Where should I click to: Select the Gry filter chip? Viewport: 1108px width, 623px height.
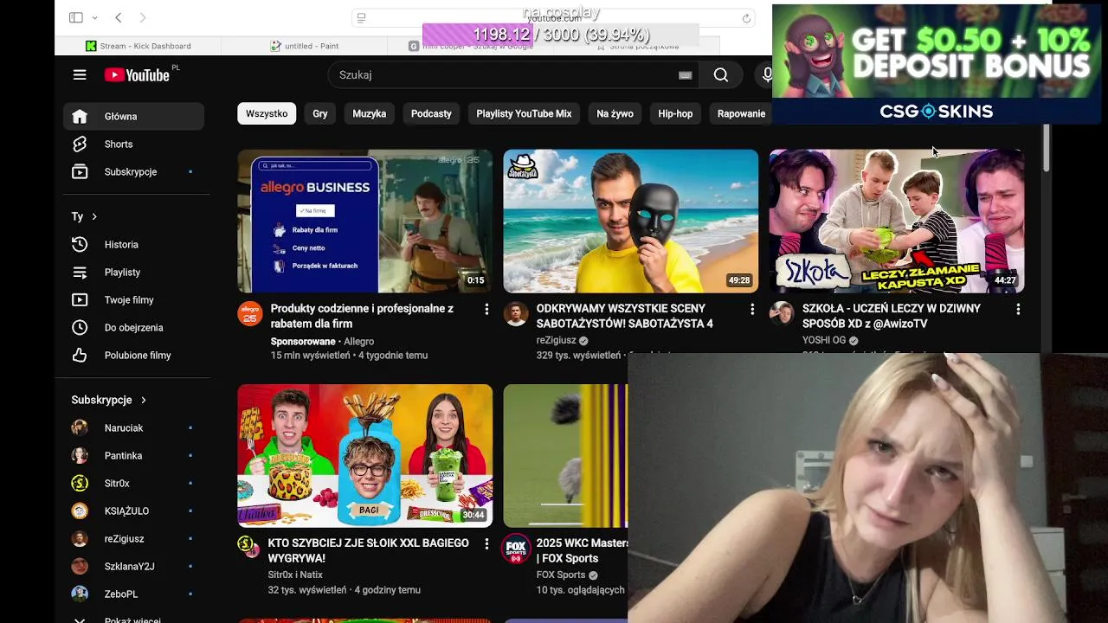[x=320, y=113]
